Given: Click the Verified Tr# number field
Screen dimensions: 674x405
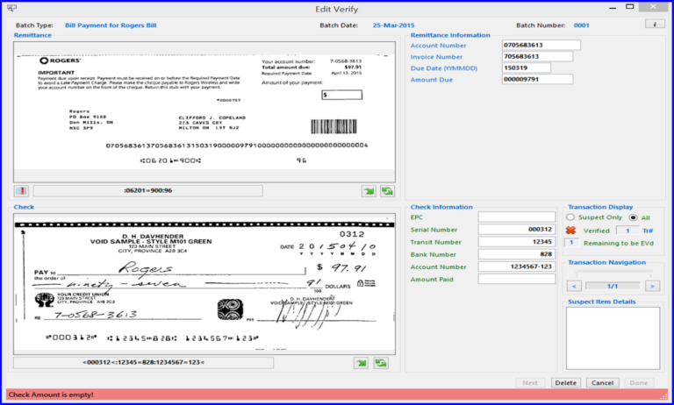Looking at the screenshot, I should (x=627, y=231).
